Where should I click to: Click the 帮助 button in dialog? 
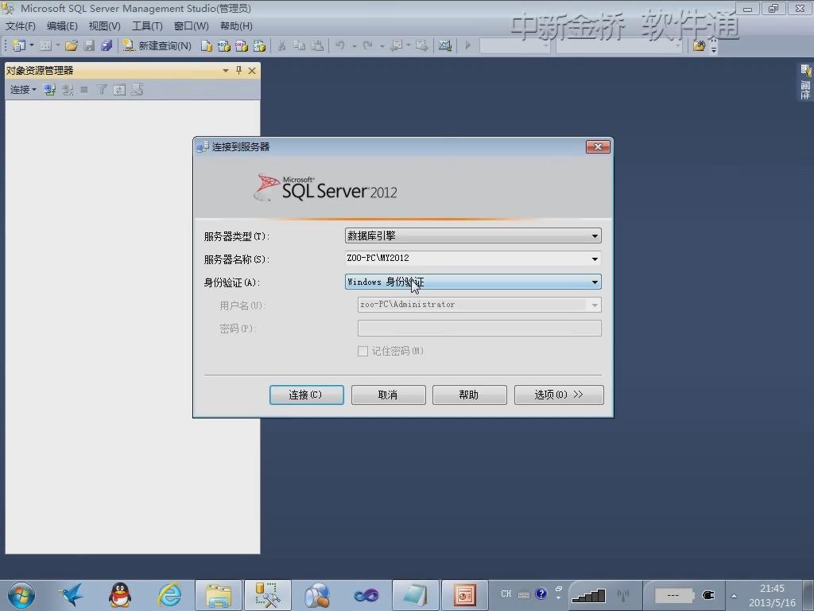pos(469,395)
